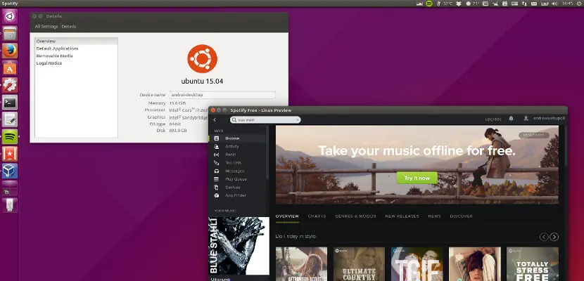Switch to News tab

tap(434, 216)
